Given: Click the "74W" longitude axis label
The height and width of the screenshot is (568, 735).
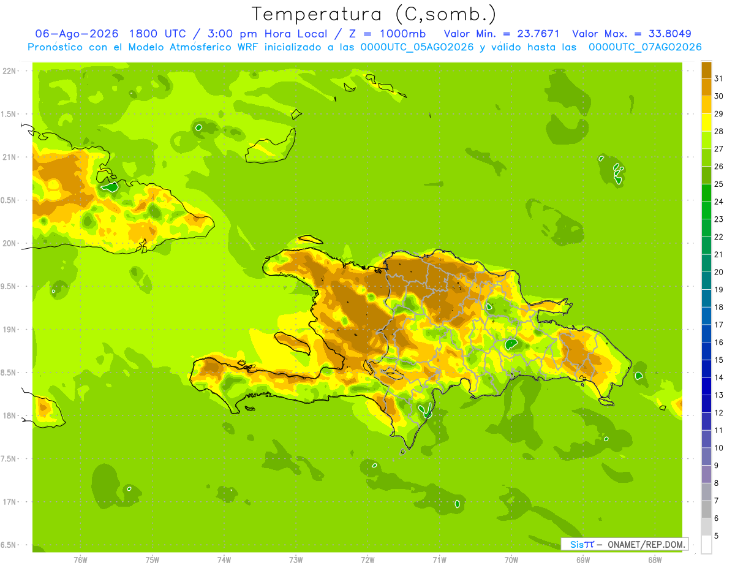Looking at the screenshot, I should 224,559.
